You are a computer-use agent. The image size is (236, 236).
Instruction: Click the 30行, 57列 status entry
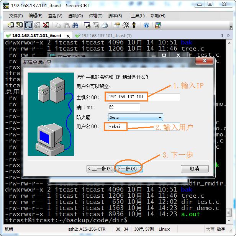(144, 229)
